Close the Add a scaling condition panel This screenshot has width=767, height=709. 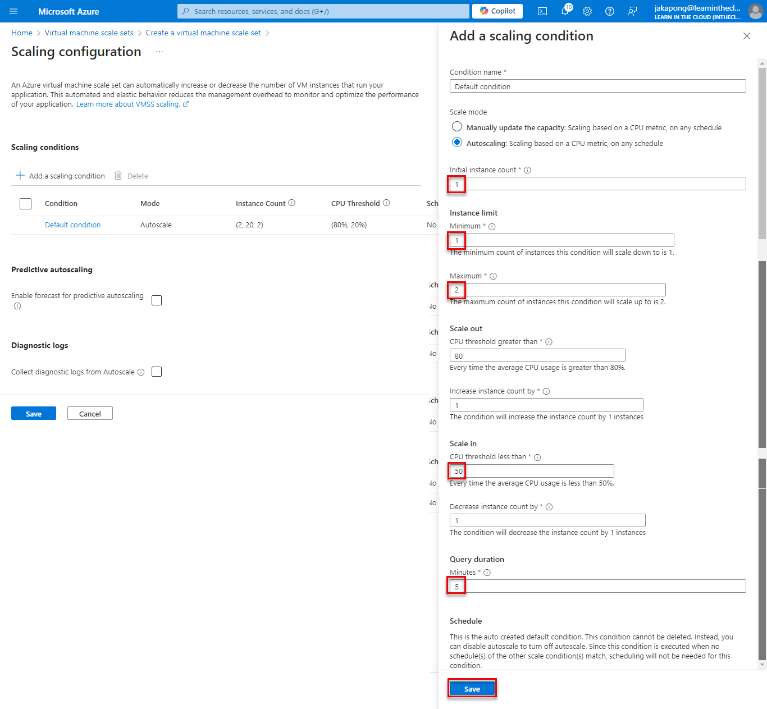click(x=747, y=36)
